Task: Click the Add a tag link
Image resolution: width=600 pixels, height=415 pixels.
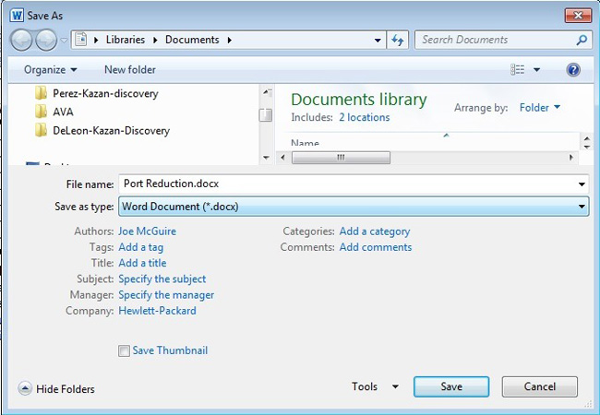Action: (x=140, y=247)
